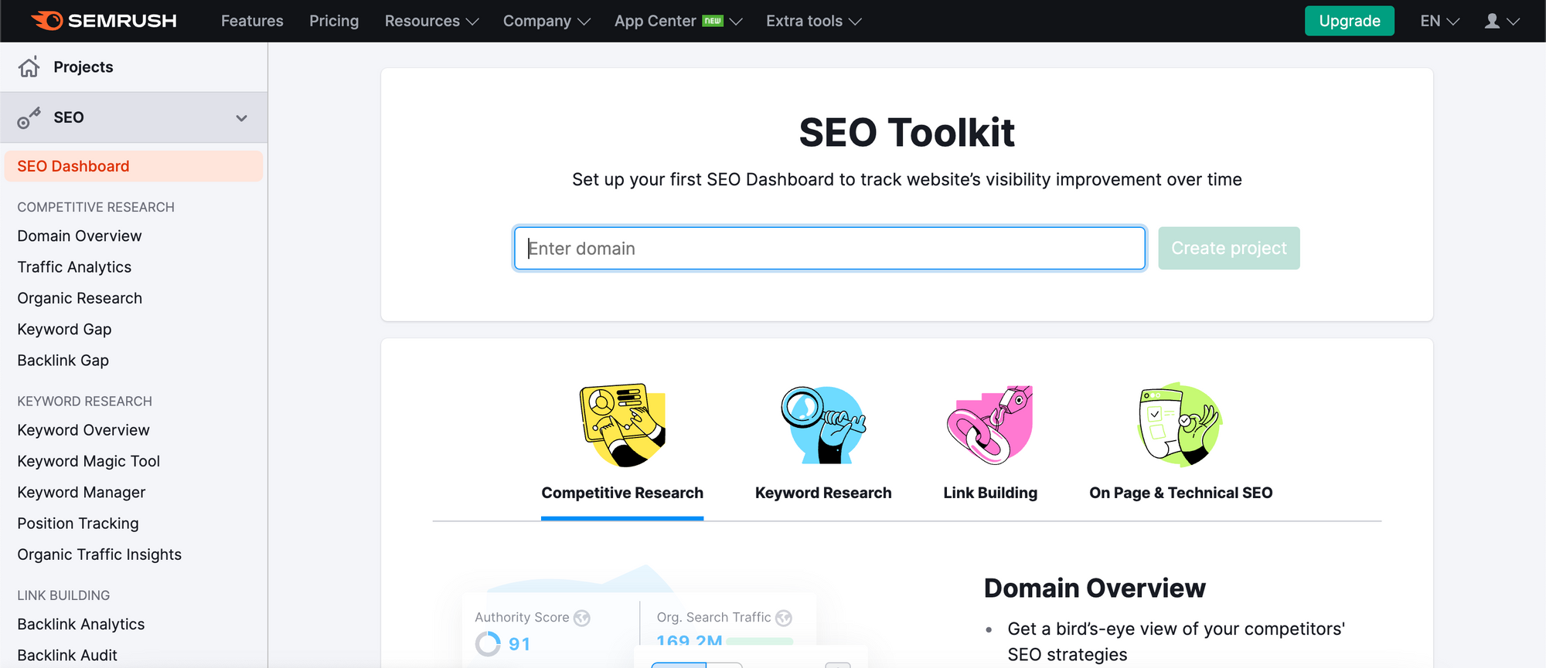Open the Features menu item

coord(252,21)
